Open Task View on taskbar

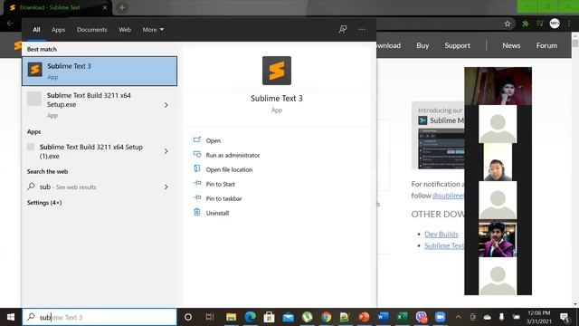pos(210,317)
